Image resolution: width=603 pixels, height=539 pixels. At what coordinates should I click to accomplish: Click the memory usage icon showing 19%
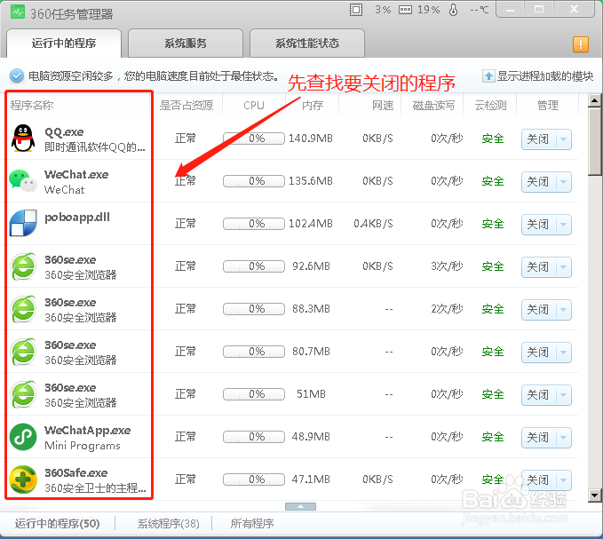pyautogui.click(x=405, y=10)
